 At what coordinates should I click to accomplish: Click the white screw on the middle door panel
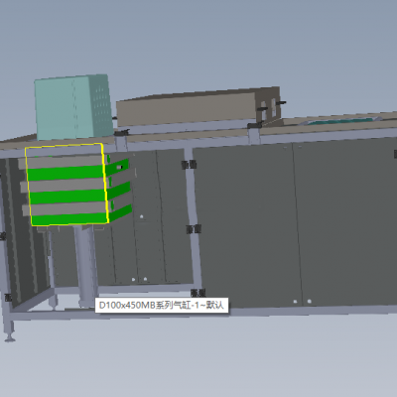coord(142,216)
